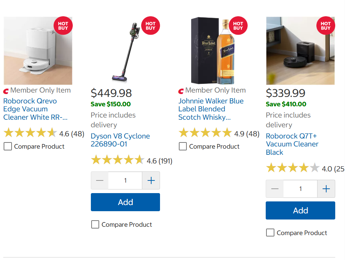Check Compare Product for Johnnie Walker Blue Label

point(182,146)
